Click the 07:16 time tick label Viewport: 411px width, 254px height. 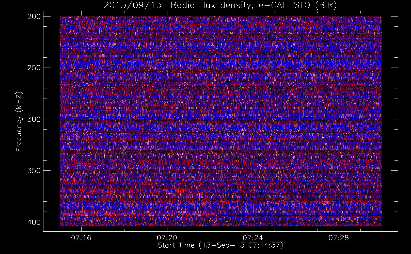click(81, 238)
